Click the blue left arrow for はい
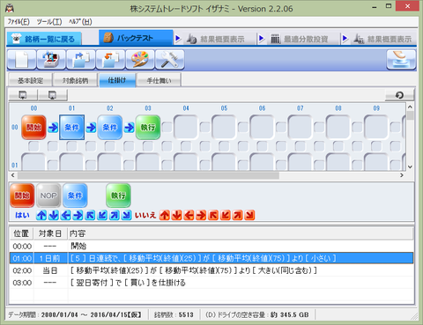Screen dimensions: 423x325 66,215
